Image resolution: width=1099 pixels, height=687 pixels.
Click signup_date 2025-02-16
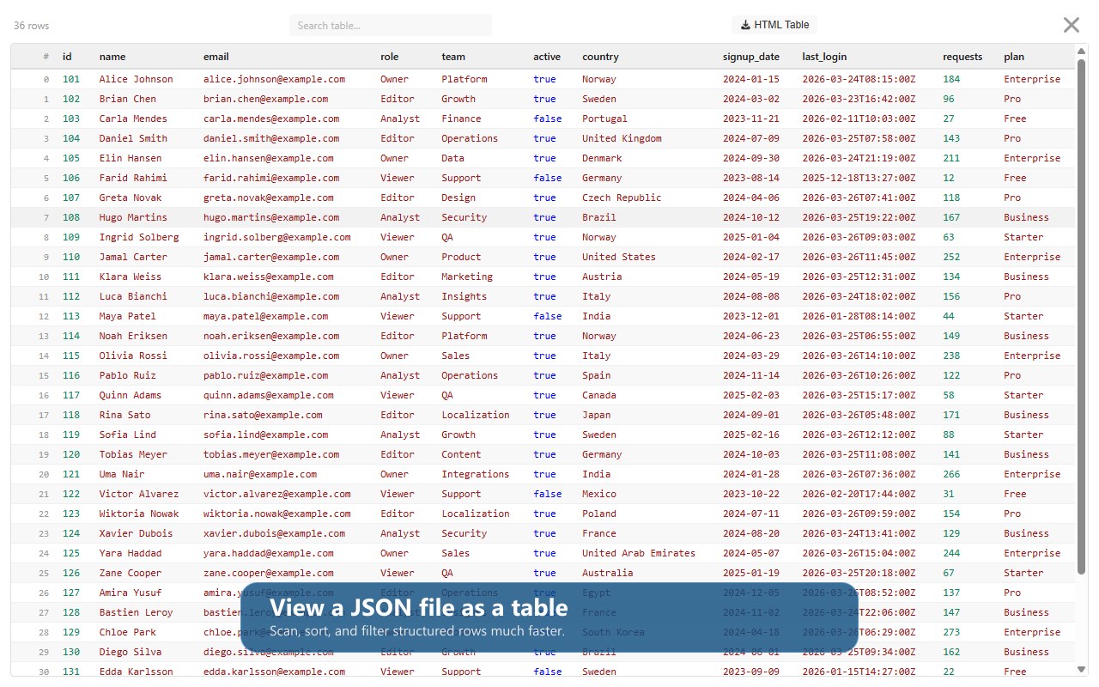pos(751,435)
